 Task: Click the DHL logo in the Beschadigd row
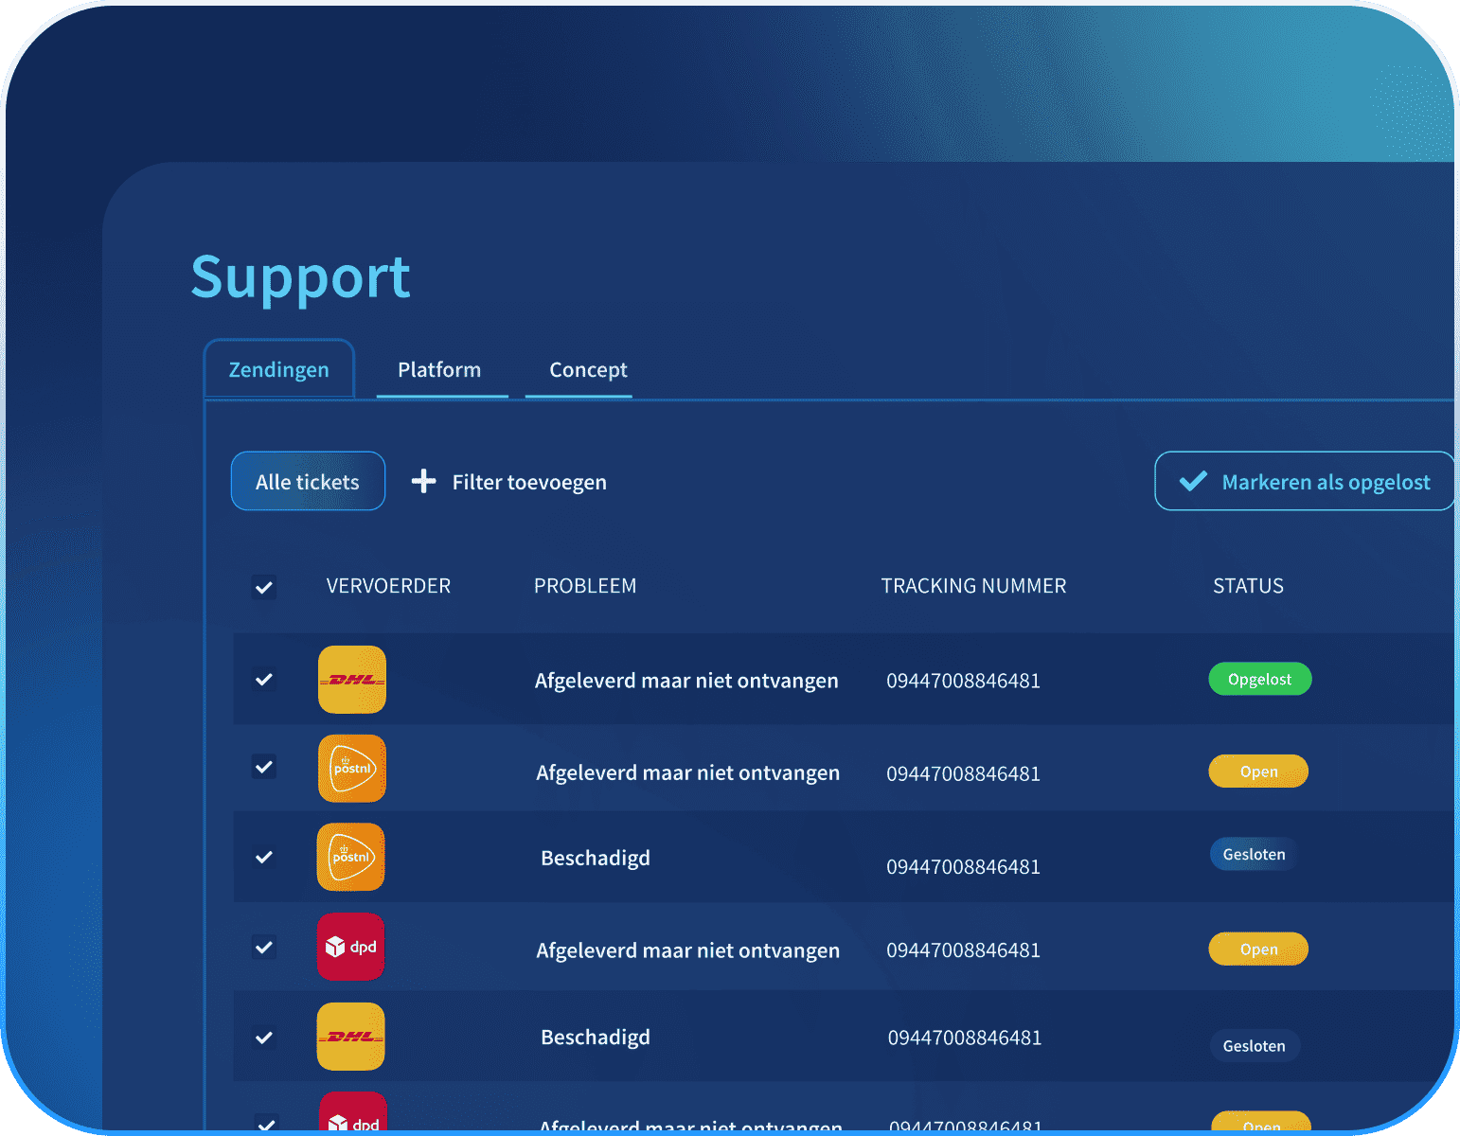coord(350,1037)
